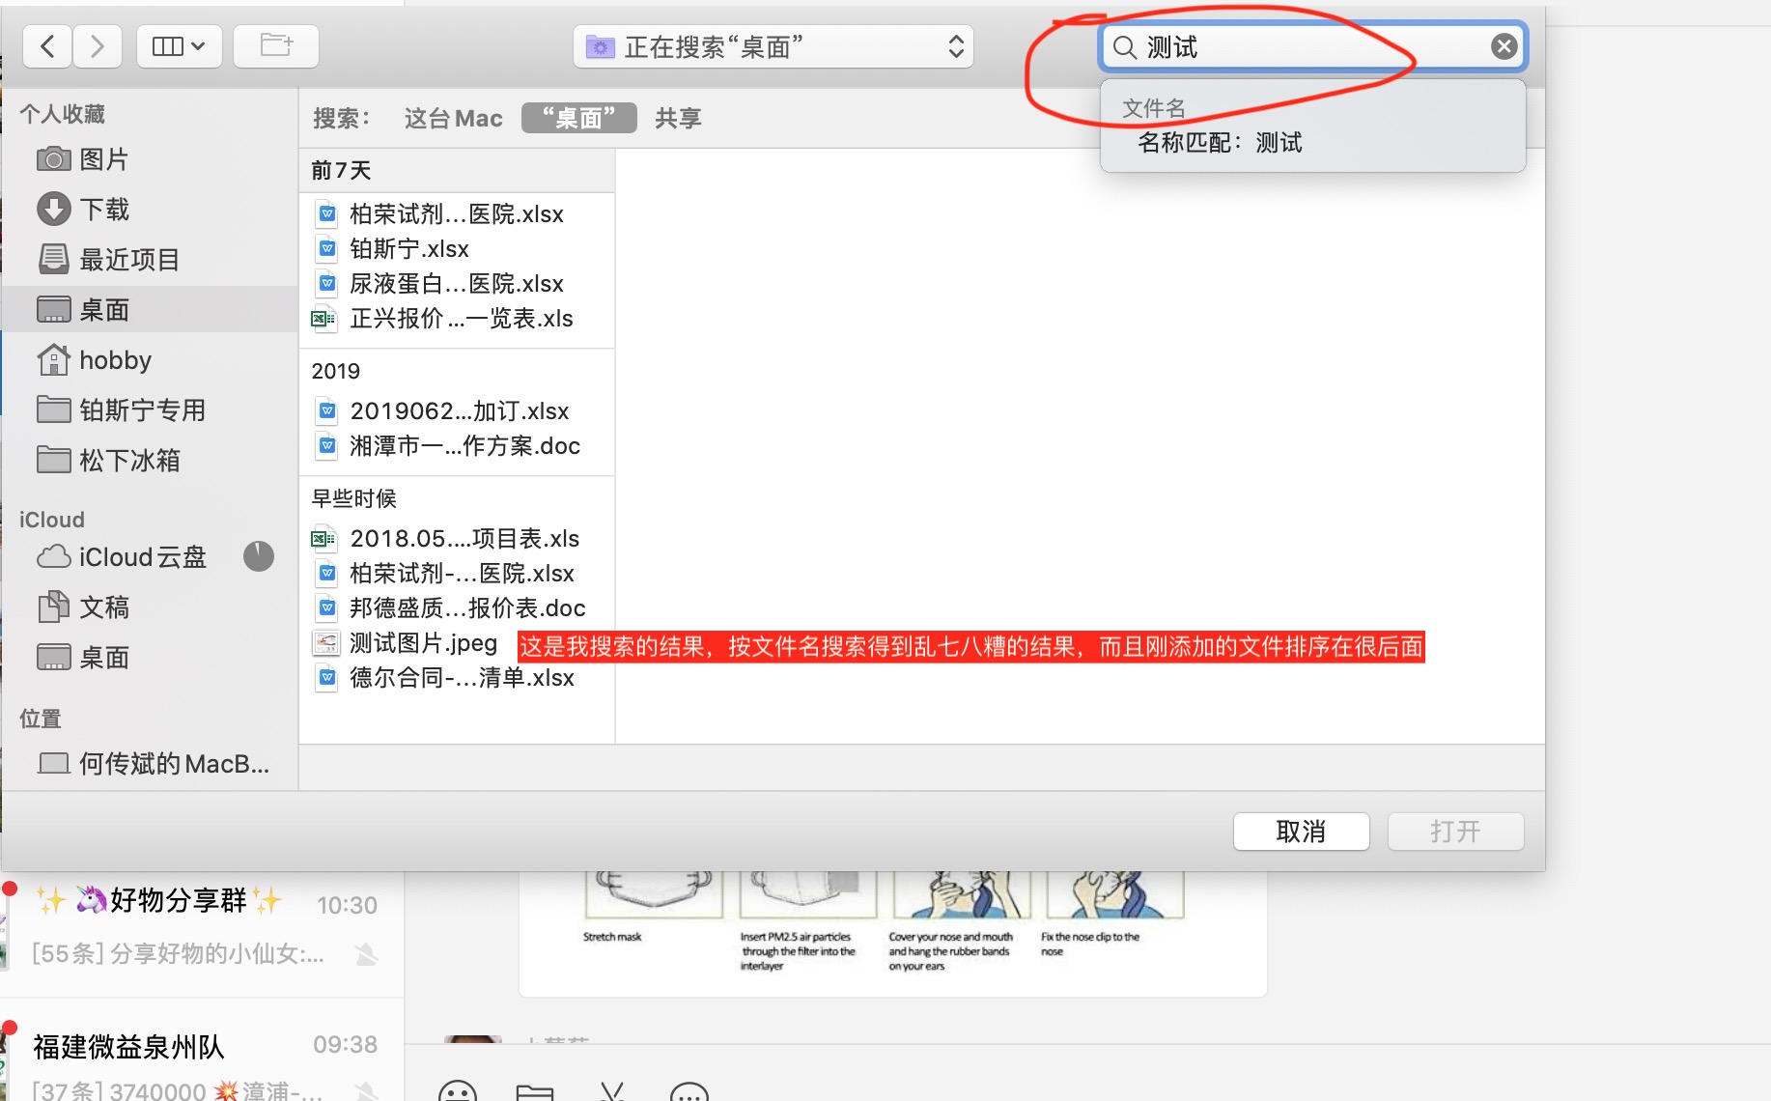Image resolution: width=1771 pixels, height=1101 pixels.
Task: Select 桌面 under iCloud section
Action: 150,658
